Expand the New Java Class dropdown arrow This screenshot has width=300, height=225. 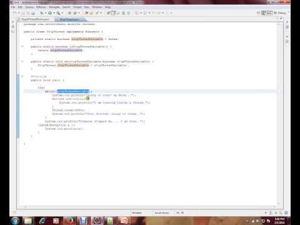point(79,13)
